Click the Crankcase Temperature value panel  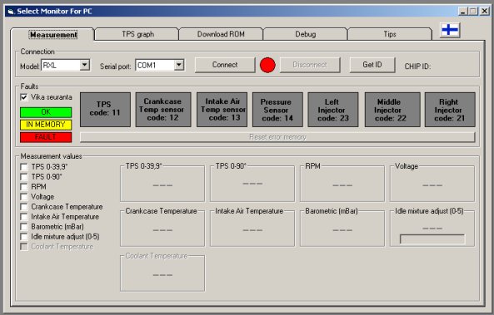pos(162,228)
